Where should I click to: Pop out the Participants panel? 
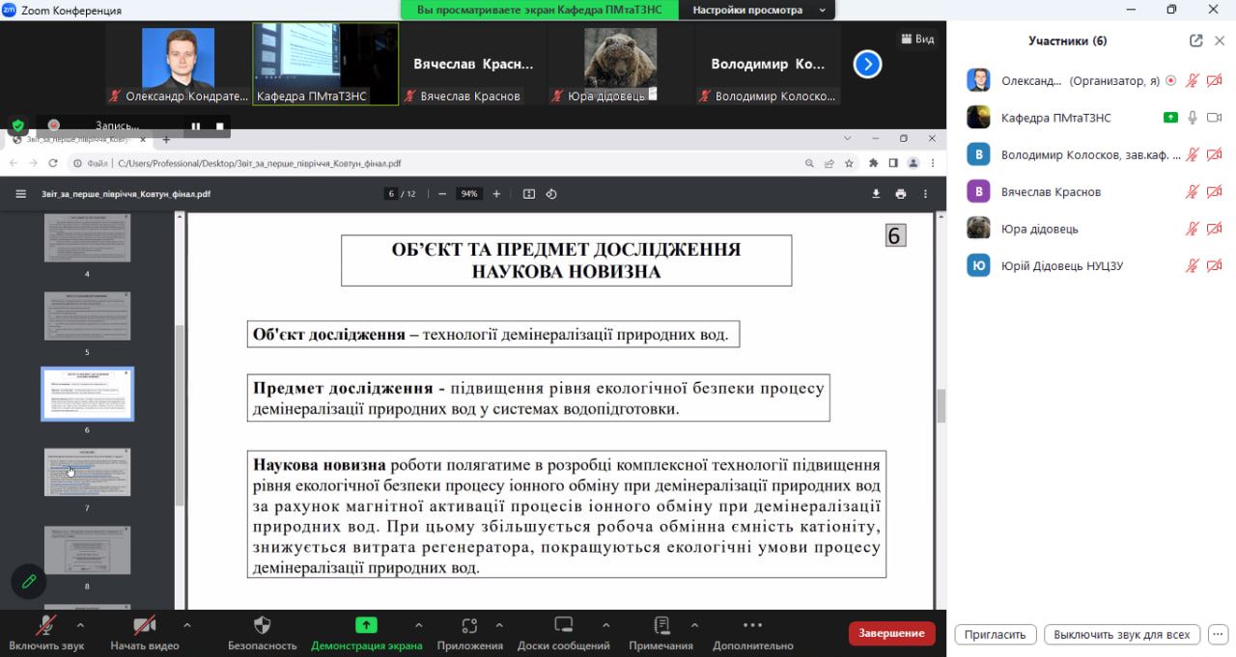pyautogui.click(x=1195, y=41)
